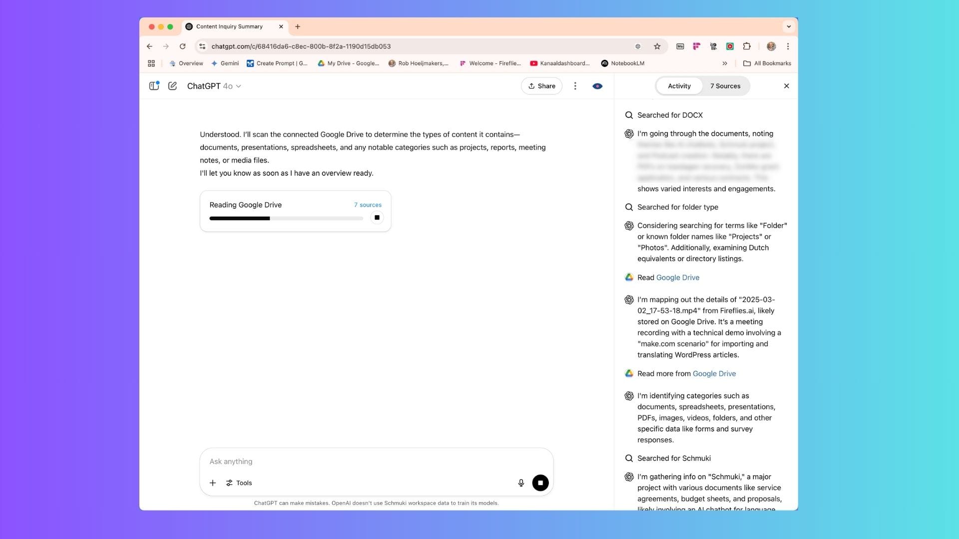959x539 pixels.
Task: Start a new chat with pencil icon
Action: pyautogui.click(x=172, y=86)
